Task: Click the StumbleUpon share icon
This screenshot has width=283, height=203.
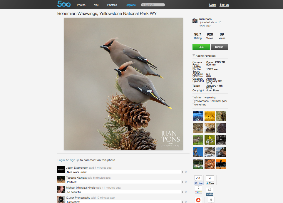Action: 198,200
